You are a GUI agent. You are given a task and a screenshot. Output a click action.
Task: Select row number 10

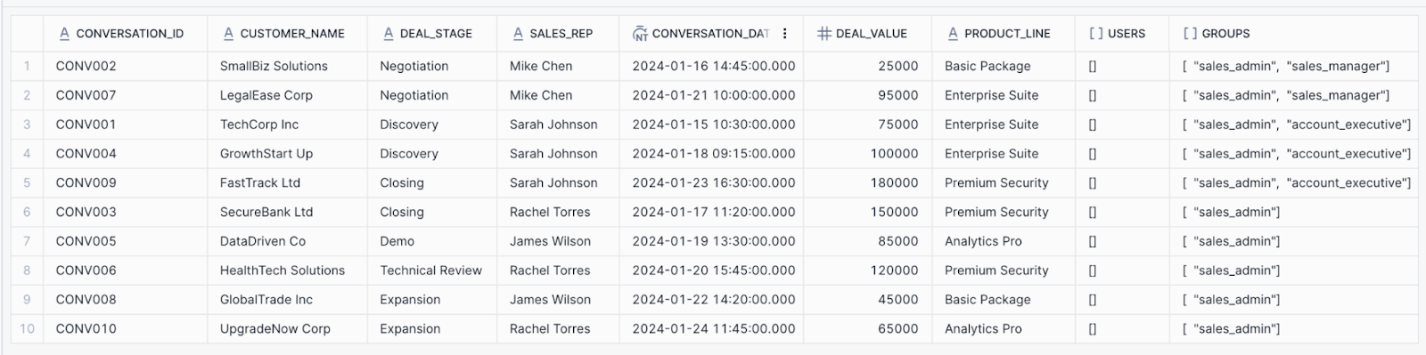(x=27, y=328)
